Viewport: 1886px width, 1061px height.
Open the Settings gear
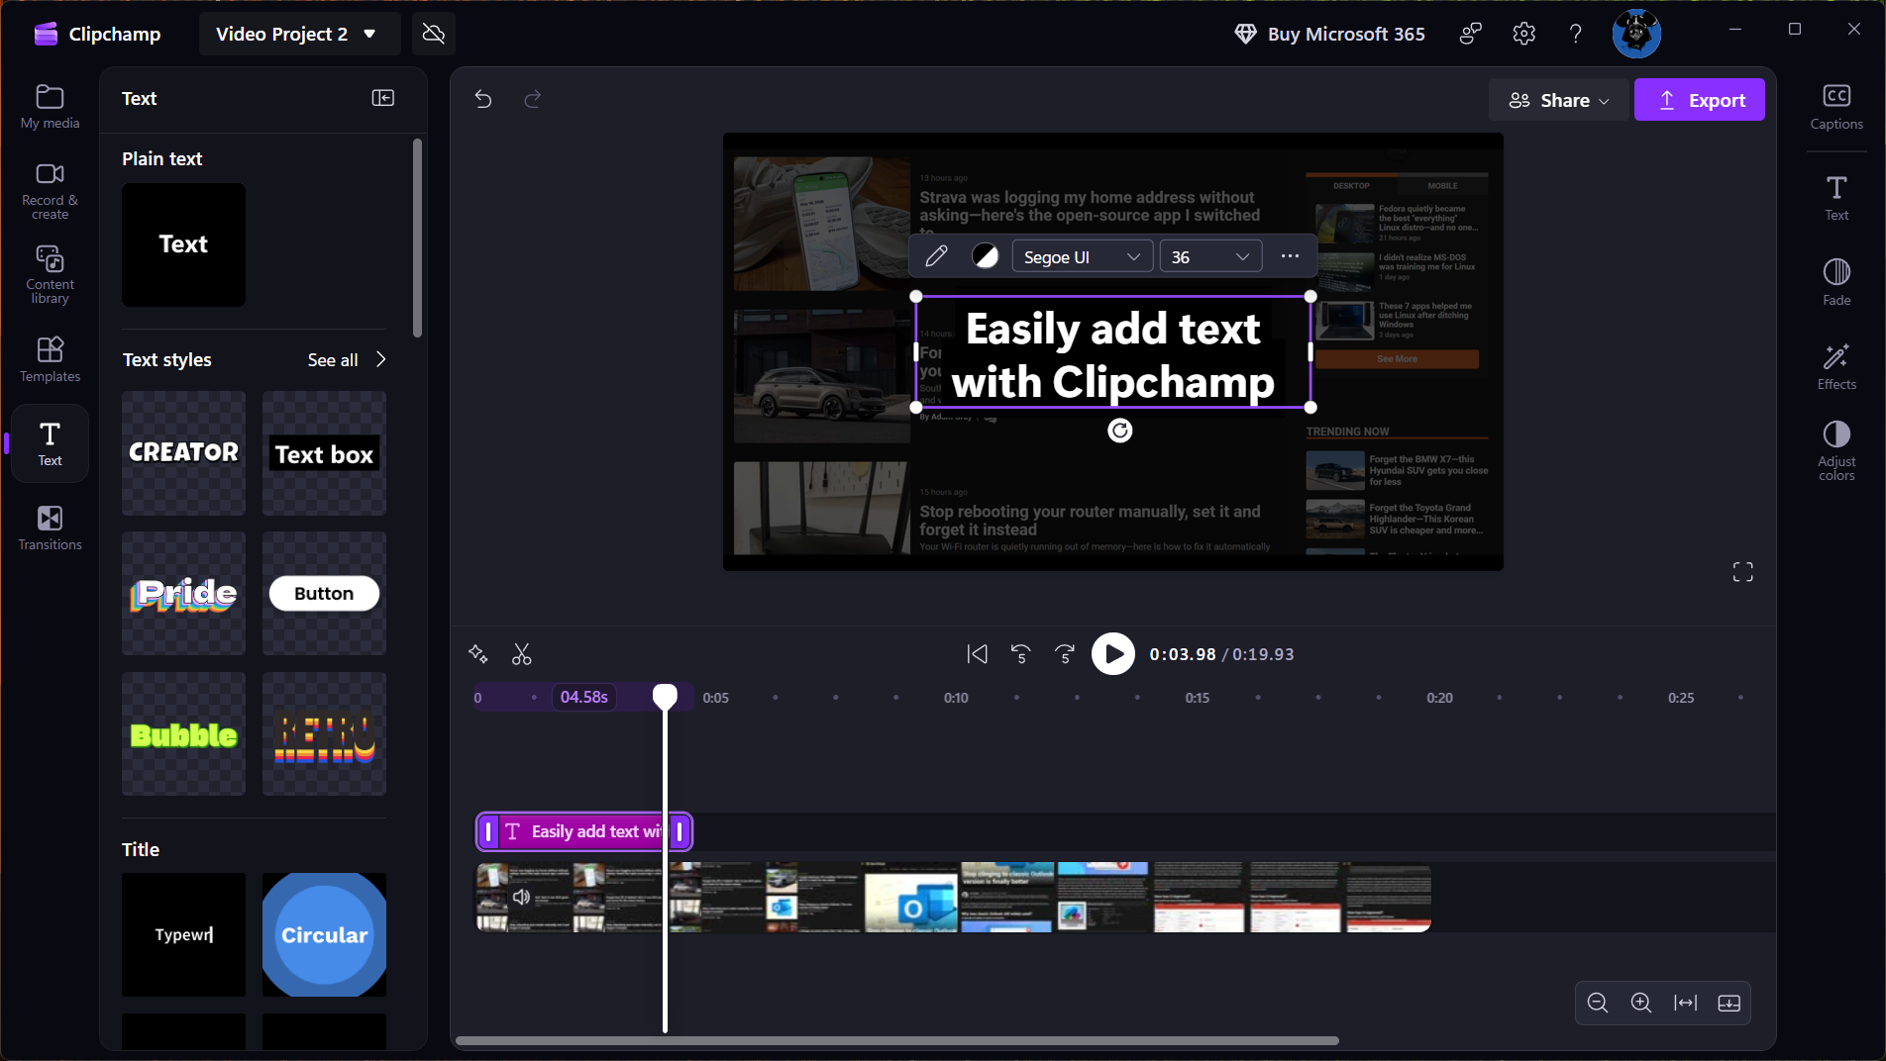tap(1524, 34)
